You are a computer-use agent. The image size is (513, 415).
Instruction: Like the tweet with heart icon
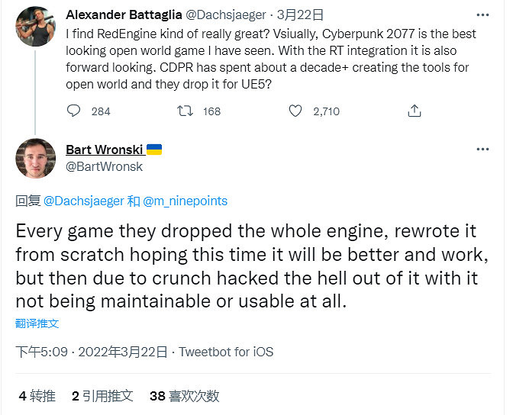coord(295,111)
